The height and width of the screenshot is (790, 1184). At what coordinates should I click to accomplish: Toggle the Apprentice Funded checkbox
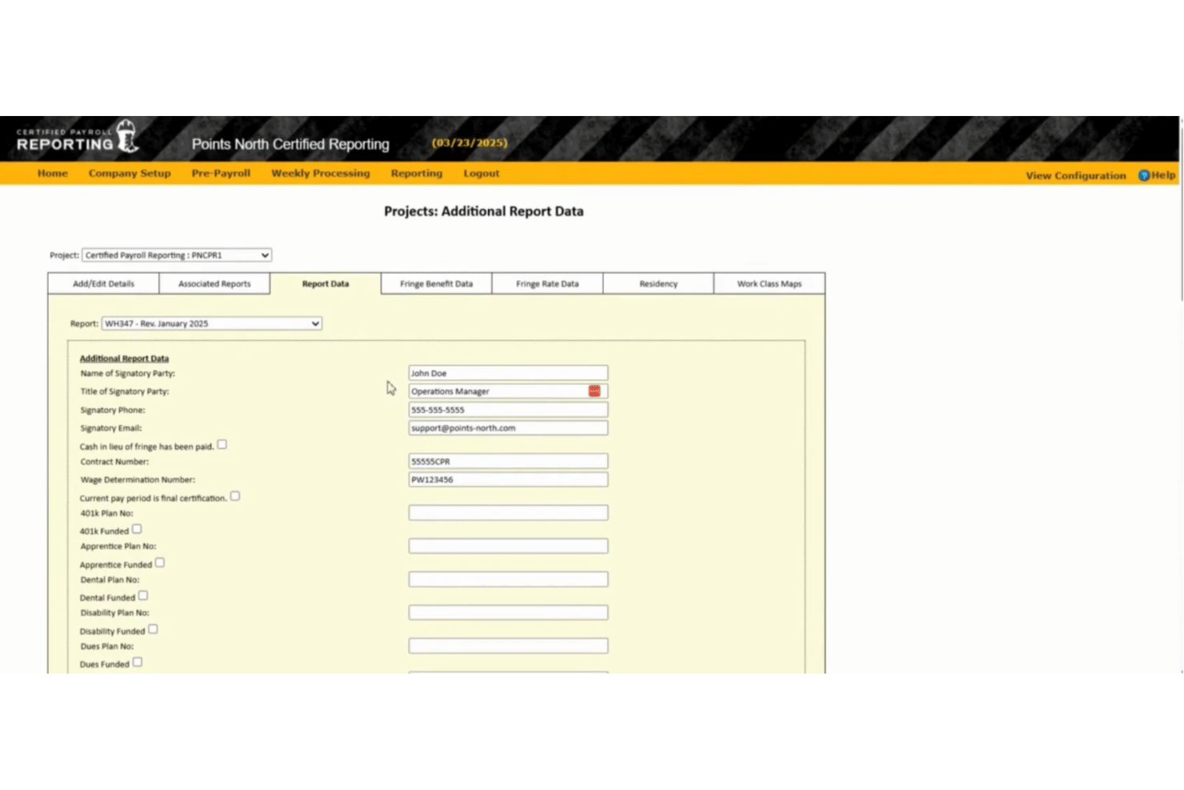click(160, 563)
